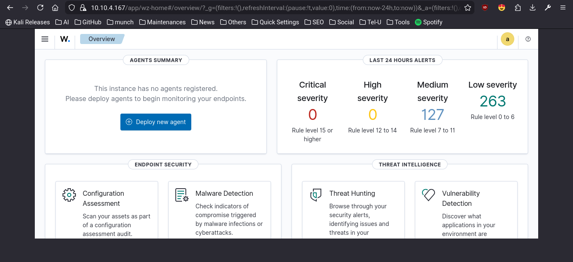
Task: Bookmark this page with star icon
Action: 468,8
